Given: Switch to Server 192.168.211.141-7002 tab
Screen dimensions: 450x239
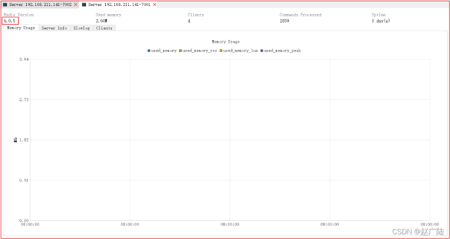Looking at the screenshot, I should click(x=40, y=5).
